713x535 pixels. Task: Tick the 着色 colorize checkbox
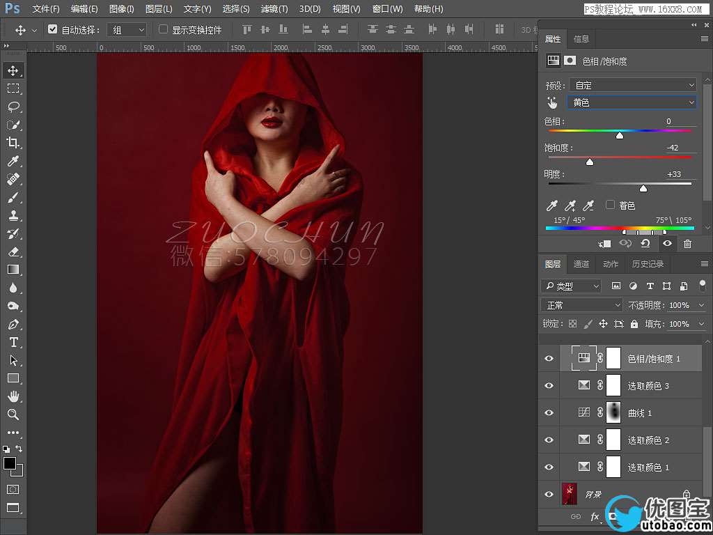click(610, 206)
